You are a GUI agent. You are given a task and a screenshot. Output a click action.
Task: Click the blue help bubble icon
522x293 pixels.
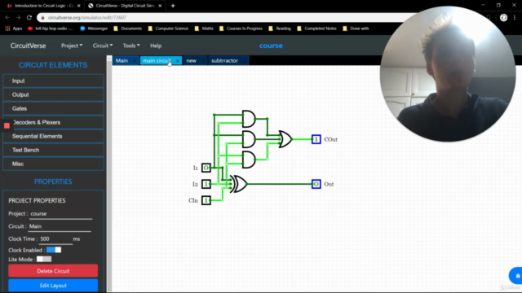pyautogui.click(x=516, y=275)
